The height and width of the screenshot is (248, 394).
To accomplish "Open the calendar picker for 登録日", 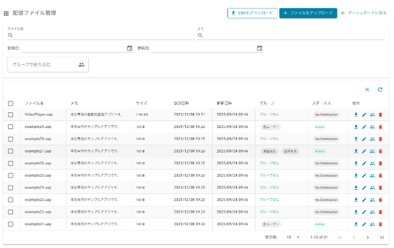I will [129, 49].
